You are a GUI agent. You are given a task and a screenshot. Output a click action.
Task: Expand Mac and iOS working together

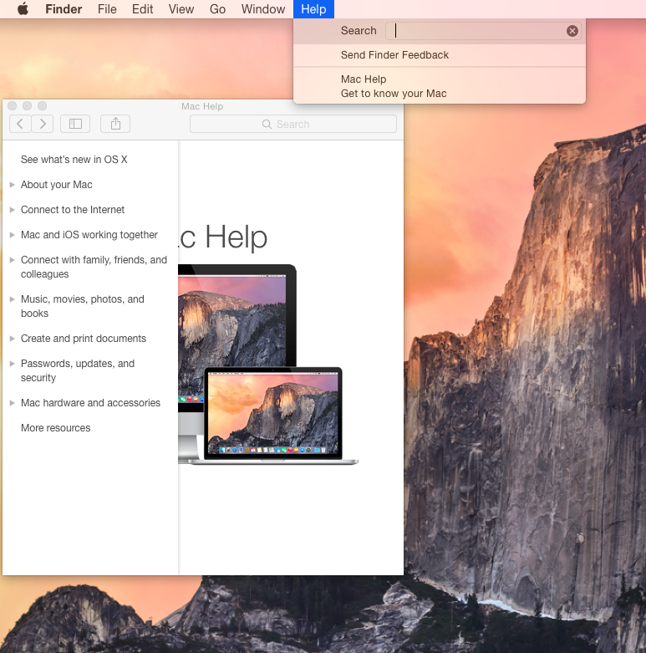click(13, 235)
